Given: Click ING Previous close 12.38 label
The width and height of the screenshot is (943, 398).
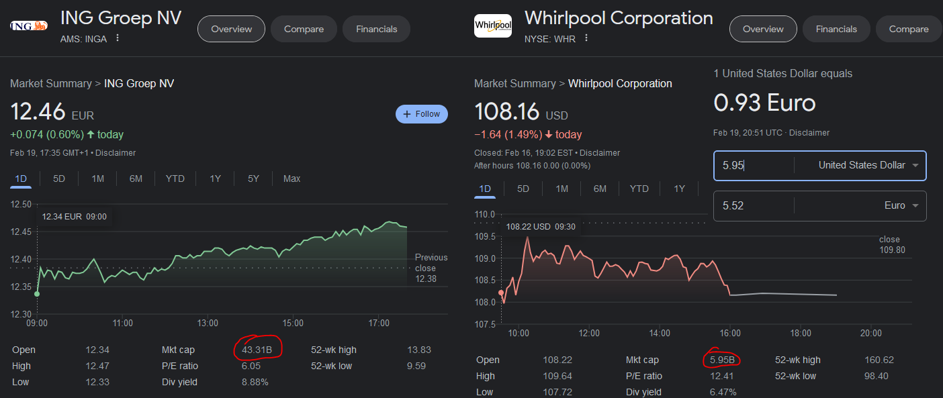Looking at the screenshot, I should point(431,268).
